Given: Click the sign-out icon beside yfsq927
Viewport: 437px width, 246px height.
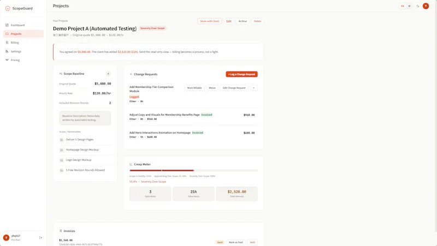Looking at the screenshot, I should (x=40, y=238).
